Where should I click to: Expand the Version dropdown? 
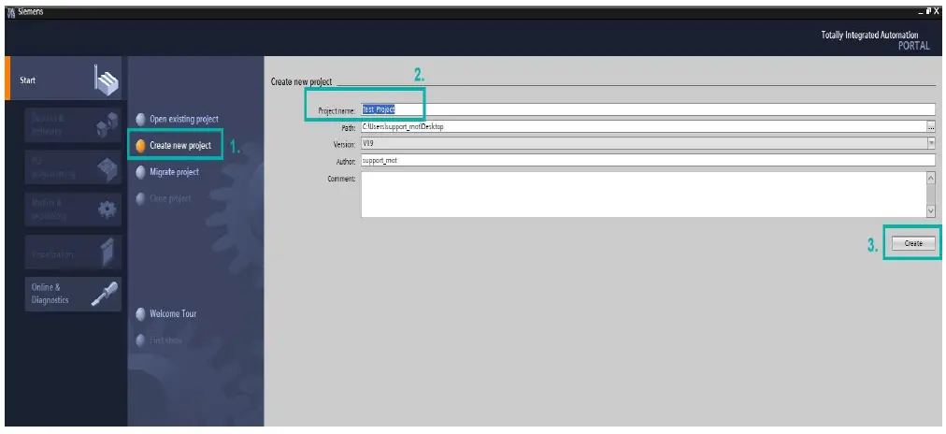(931, 143)
